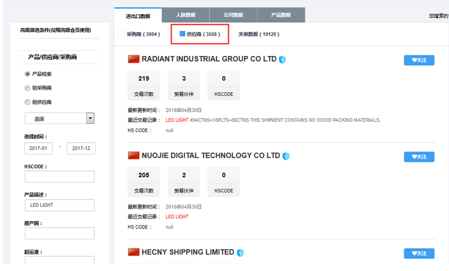449x271 pixels.
Task: Click China flag icon beside HECNY SHIPPING LIMITED
Action: pos(133,252)
